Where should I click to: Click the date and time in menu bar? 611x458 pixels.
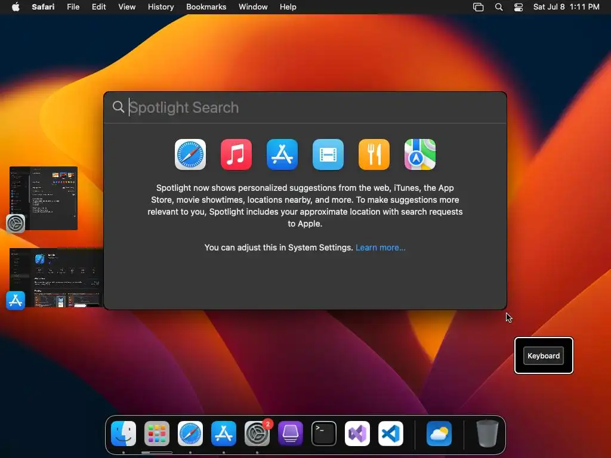click(x=566, y=7)
